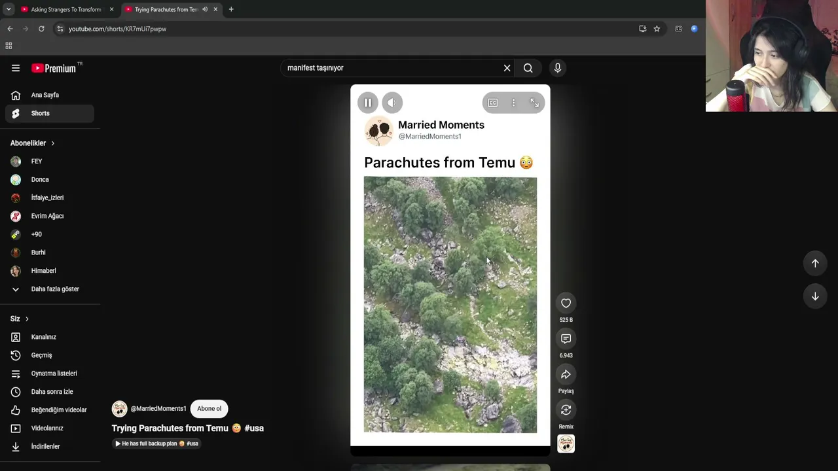The image size is (838, 471).
Task: Click the magnifier search button
Action: point(528,68)
